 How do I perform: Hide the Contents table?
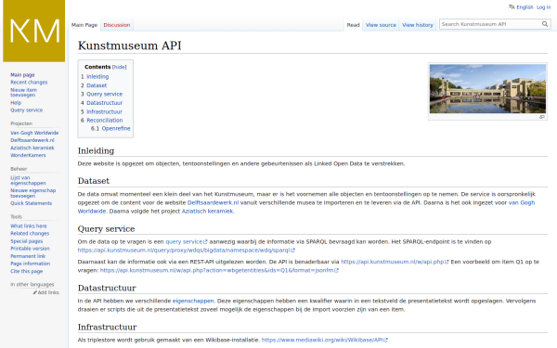click(x=120, y=67)
